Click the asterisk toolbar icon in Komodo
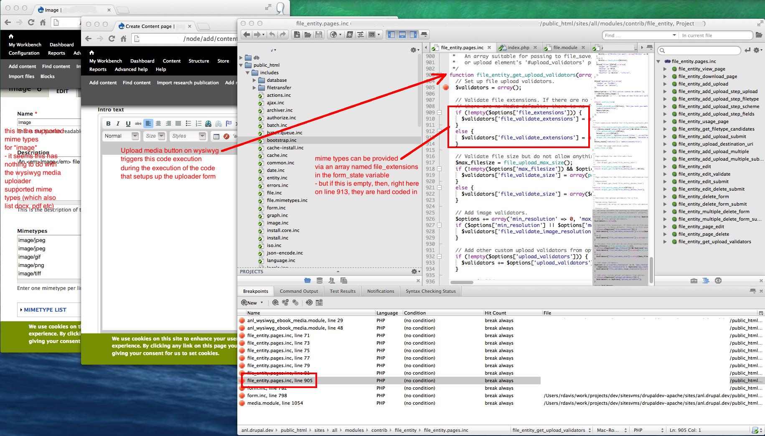This screenshot has height=436, width=765. pyautogui.click(x=350, y=35)
